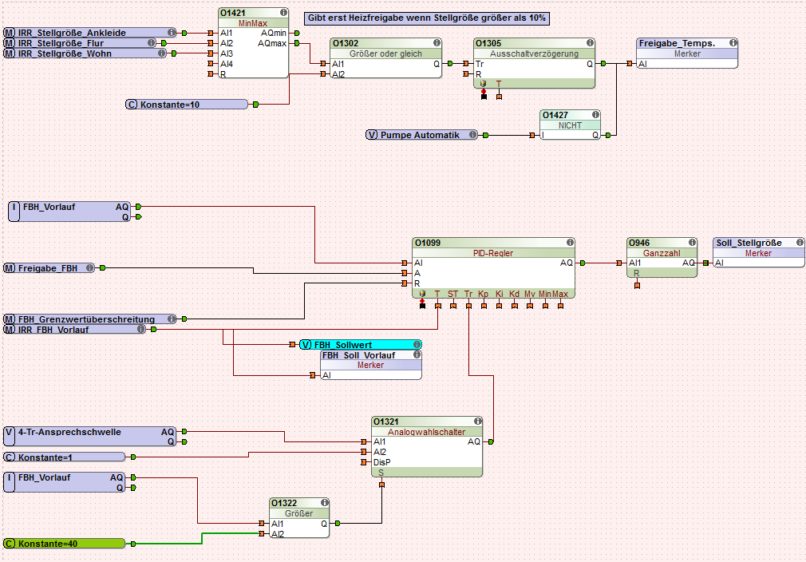Select the Konstante=10 constant

(x=187, y=105)
